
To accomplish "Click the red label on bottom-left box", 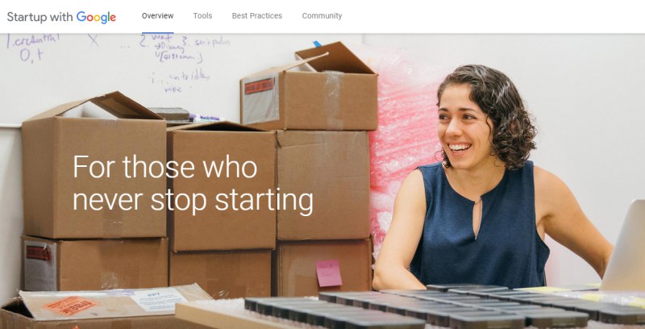I will click(39, 253).
